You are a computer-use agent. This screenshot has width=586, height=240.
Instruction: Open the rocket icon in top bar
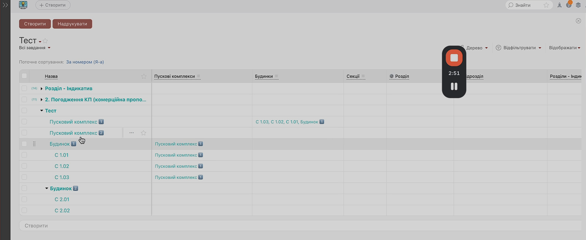point(559,5)
